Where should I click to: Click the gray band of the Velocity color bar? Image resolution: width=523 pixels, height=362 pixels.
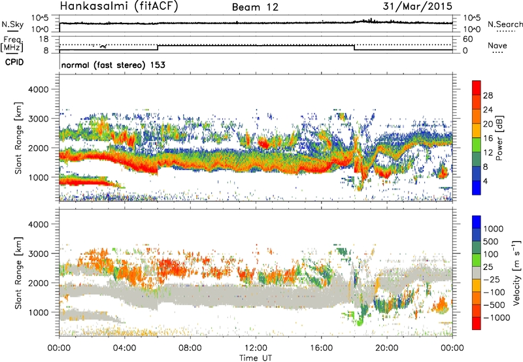(477, 272)
